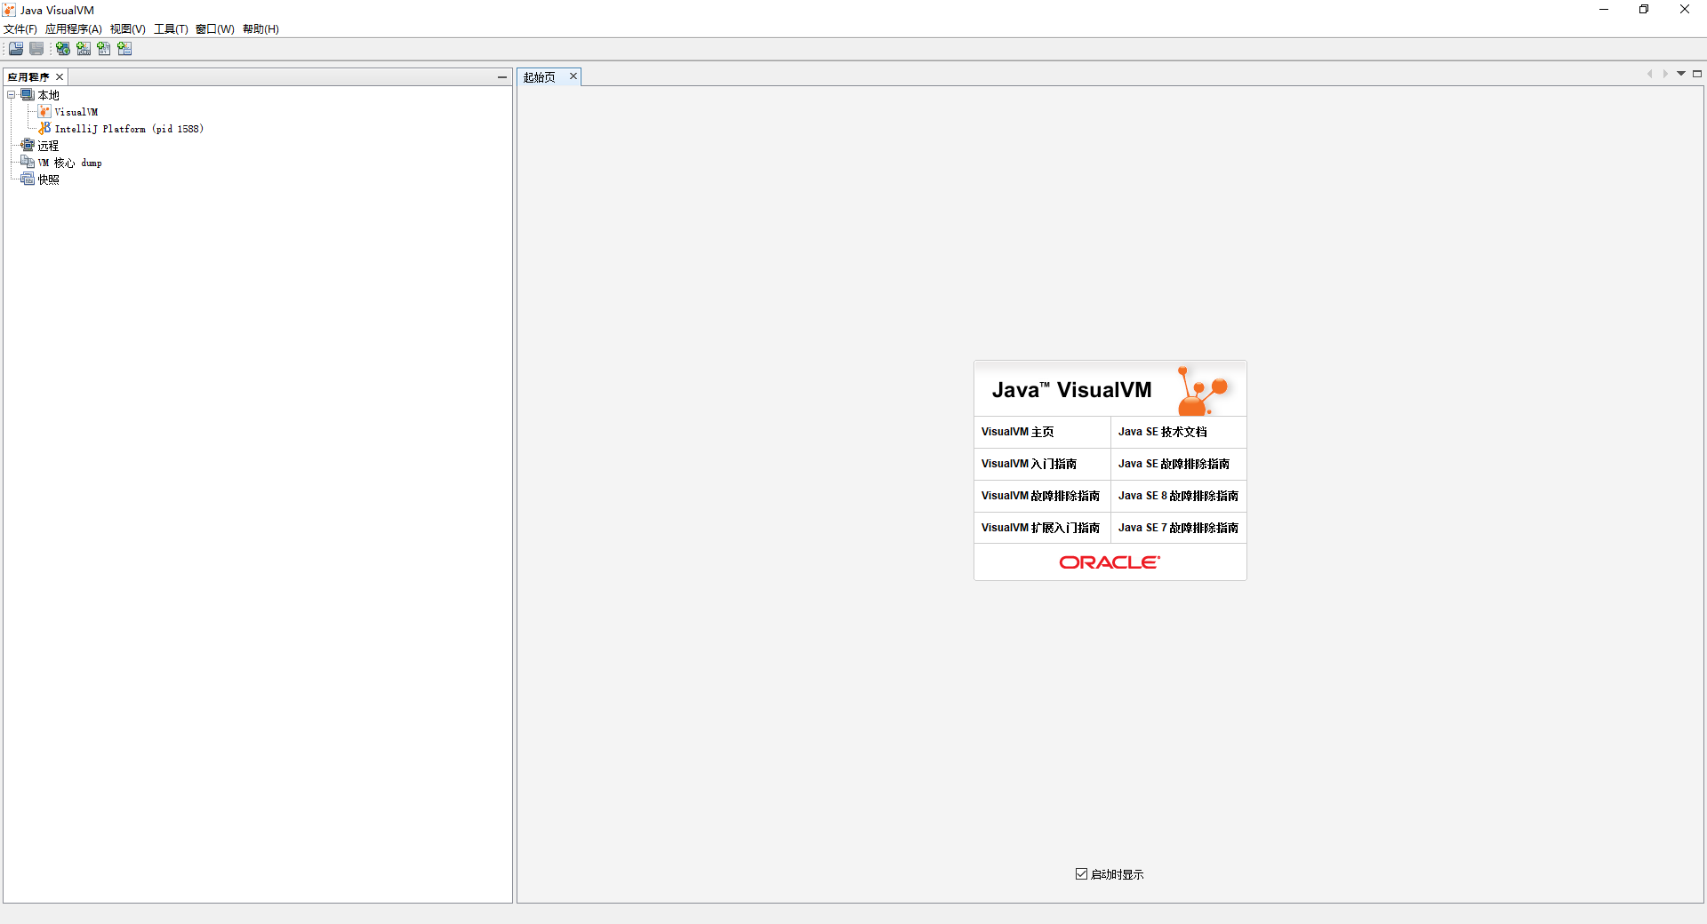The image size is (1707, 924).
Task: Open the Java SE 技术文档 link
Action: click(x=1163, y=432)
